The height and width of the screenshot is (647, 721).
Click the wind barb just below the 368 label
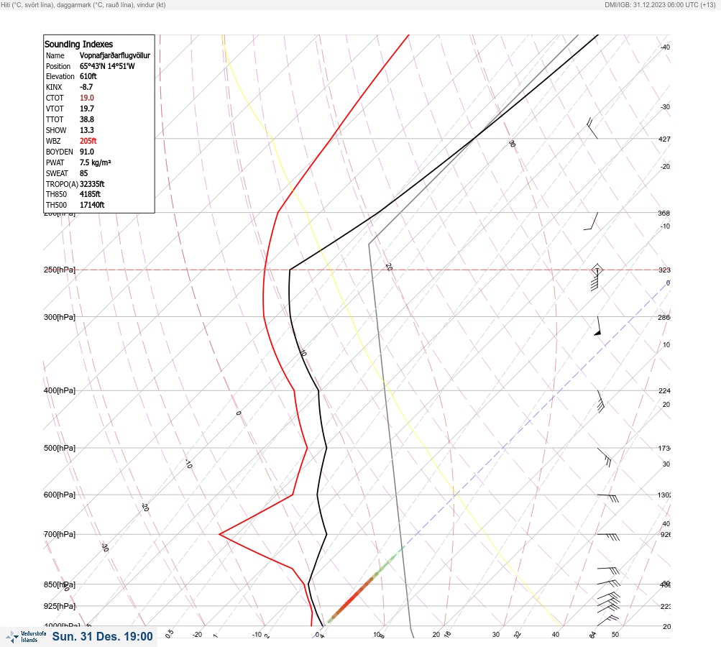(x=591, y=221)
